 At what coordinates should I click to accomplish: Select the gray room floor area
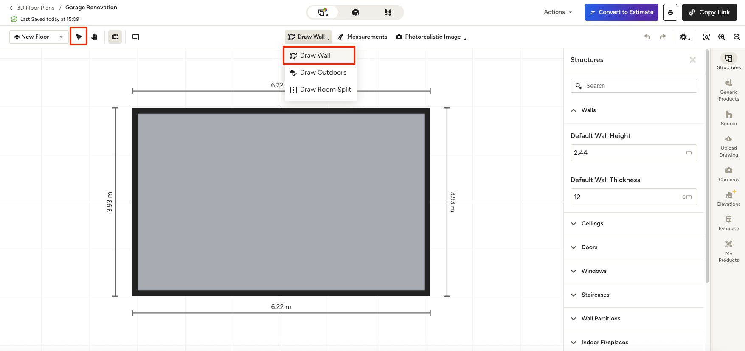pyautogui.click(x=281, y=202)
